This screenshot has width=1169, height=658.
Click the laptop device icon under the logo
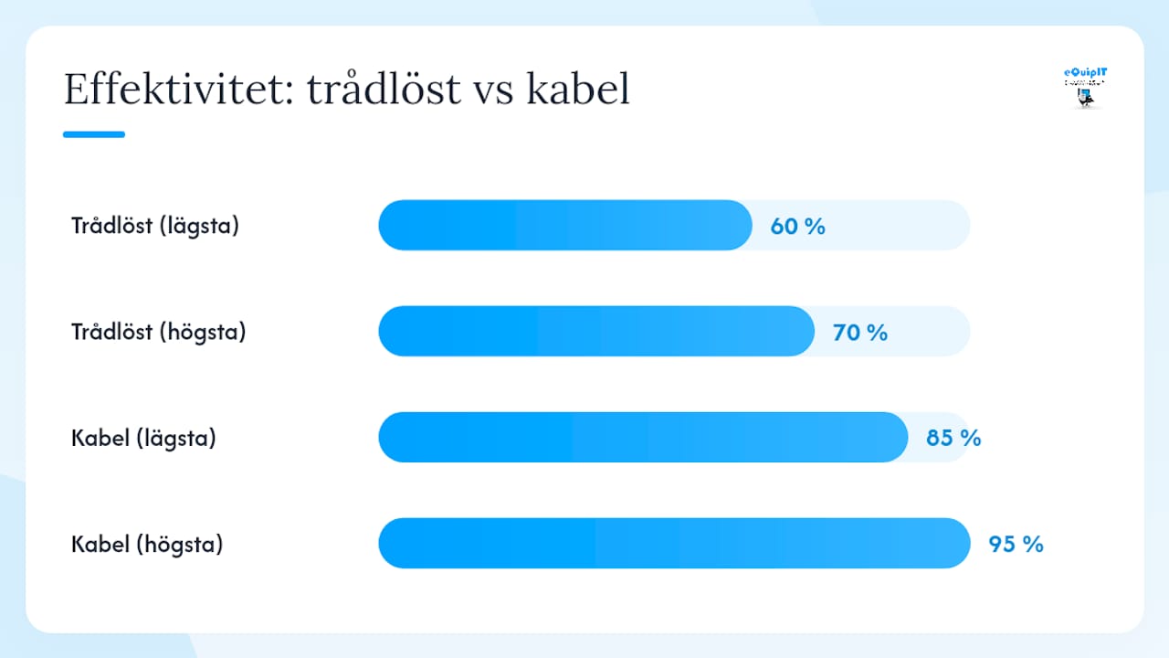pyautogui.click(x=1085, y=97)
